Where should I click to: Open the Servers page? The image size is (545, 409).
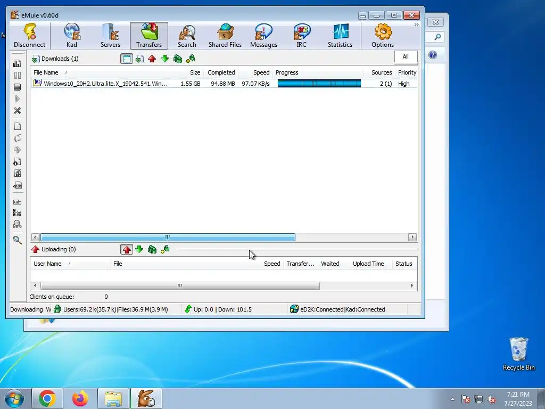pyautogui.click(x=111, y=36)
